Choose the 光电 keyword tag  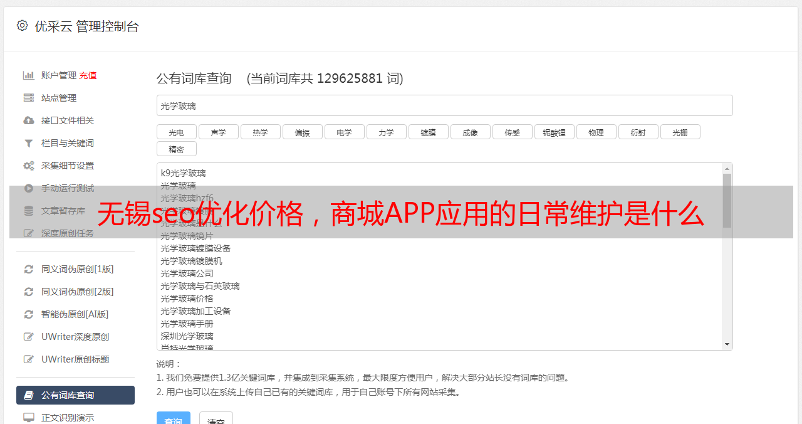(x=177, y=132)
